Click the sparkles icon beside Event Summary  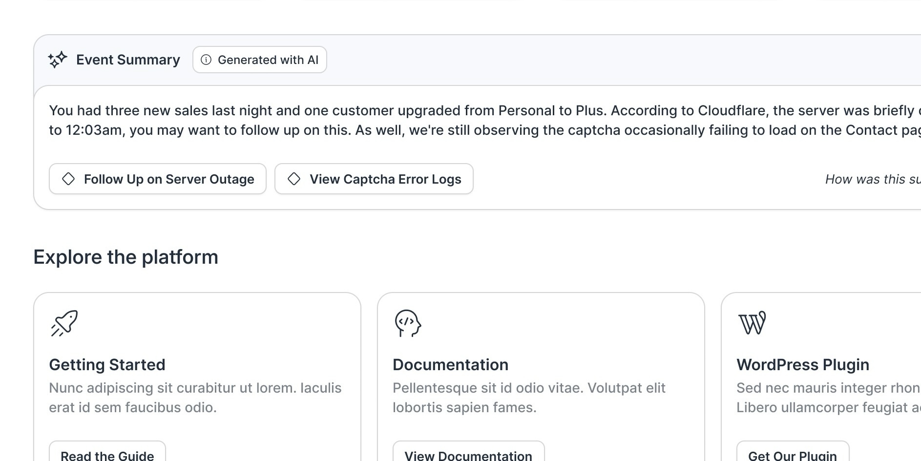pos(57,60)
